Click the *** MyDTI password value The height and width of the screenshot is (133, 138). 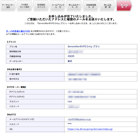[x=70, y=124]
